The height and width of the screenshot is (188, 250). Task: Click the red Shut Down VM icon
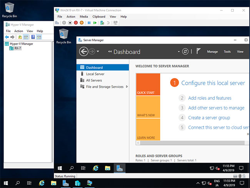click(x=76, y=23)
